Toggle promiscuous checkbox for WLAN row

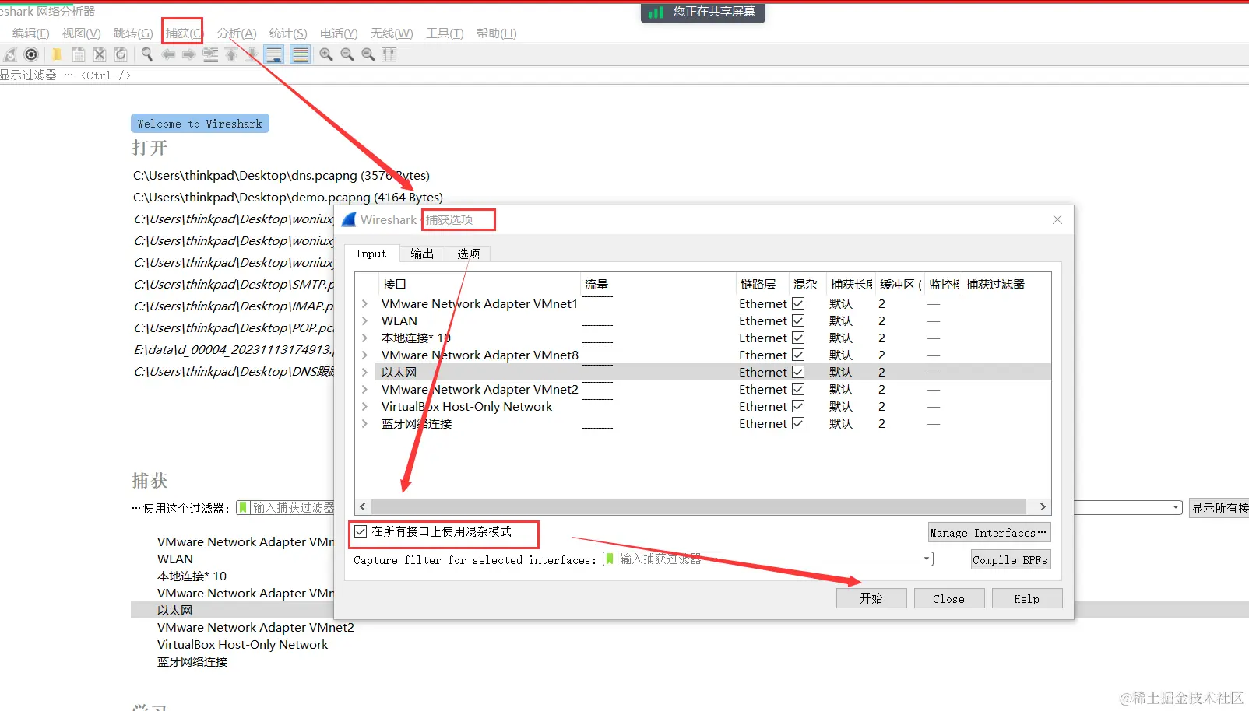[798, 320]
